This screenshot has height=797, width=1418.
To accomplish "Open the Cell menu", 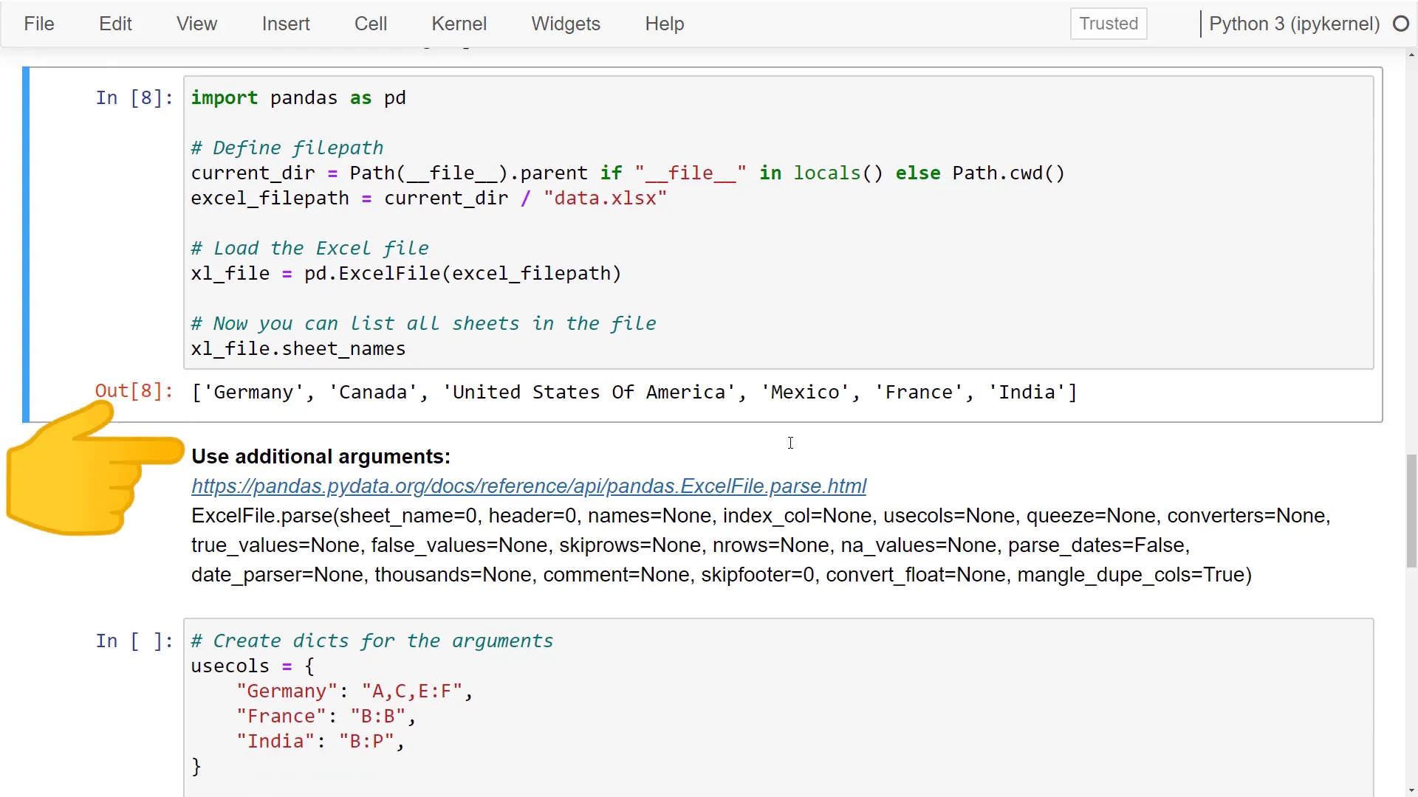I will [370, 24].
